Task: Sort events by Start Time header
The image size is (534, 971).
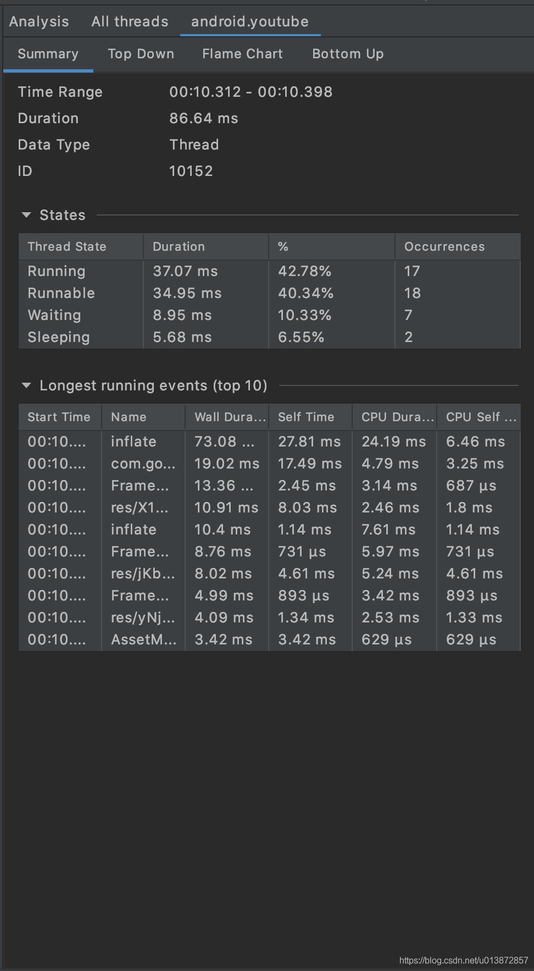Action: tap(59, 417)
